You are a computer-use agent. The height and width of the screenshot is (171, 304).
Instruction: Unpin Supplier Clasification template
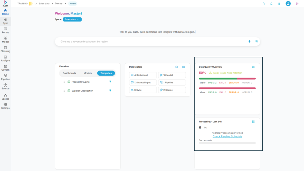[x=110, y=91]
